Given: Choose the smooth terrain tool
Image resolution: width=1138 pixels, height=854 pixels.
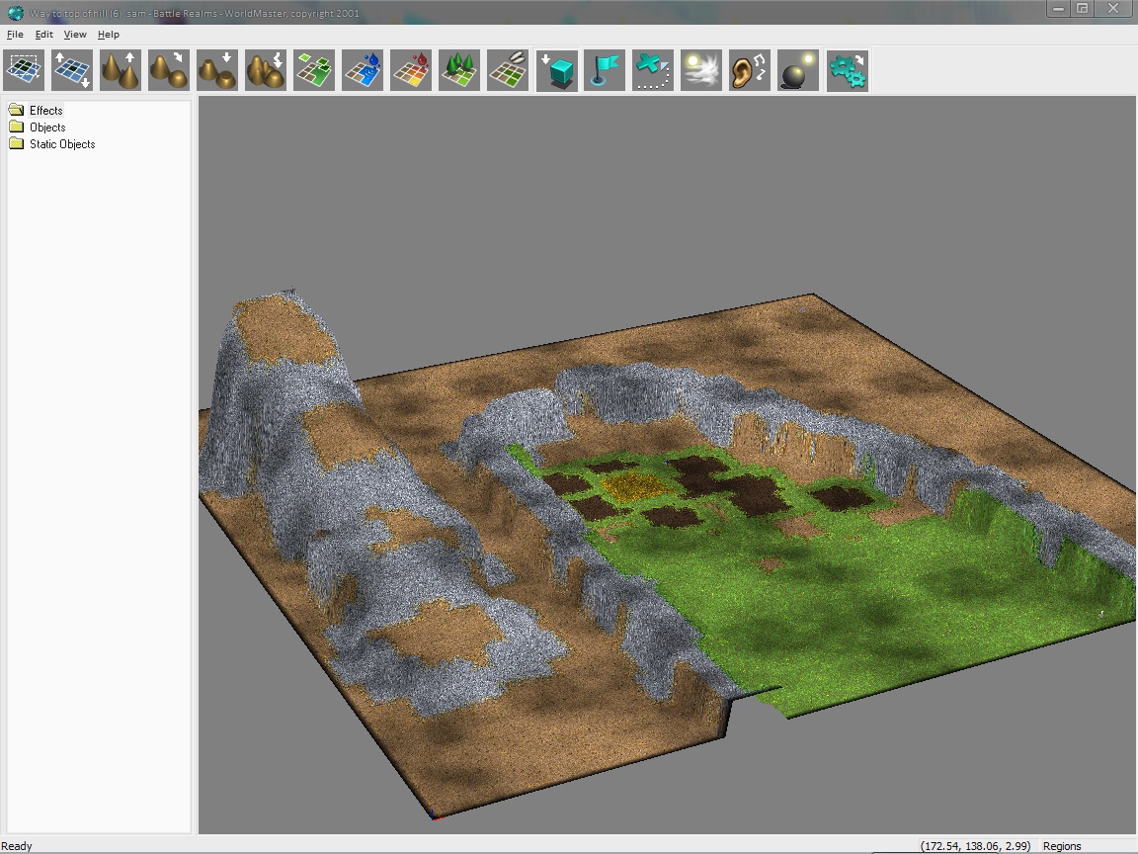Looking at the screenshot, I should pos(168,70).
